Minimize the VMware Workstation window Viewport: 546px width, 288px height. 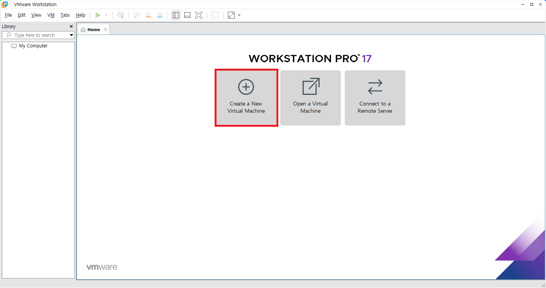coord(522,4)
